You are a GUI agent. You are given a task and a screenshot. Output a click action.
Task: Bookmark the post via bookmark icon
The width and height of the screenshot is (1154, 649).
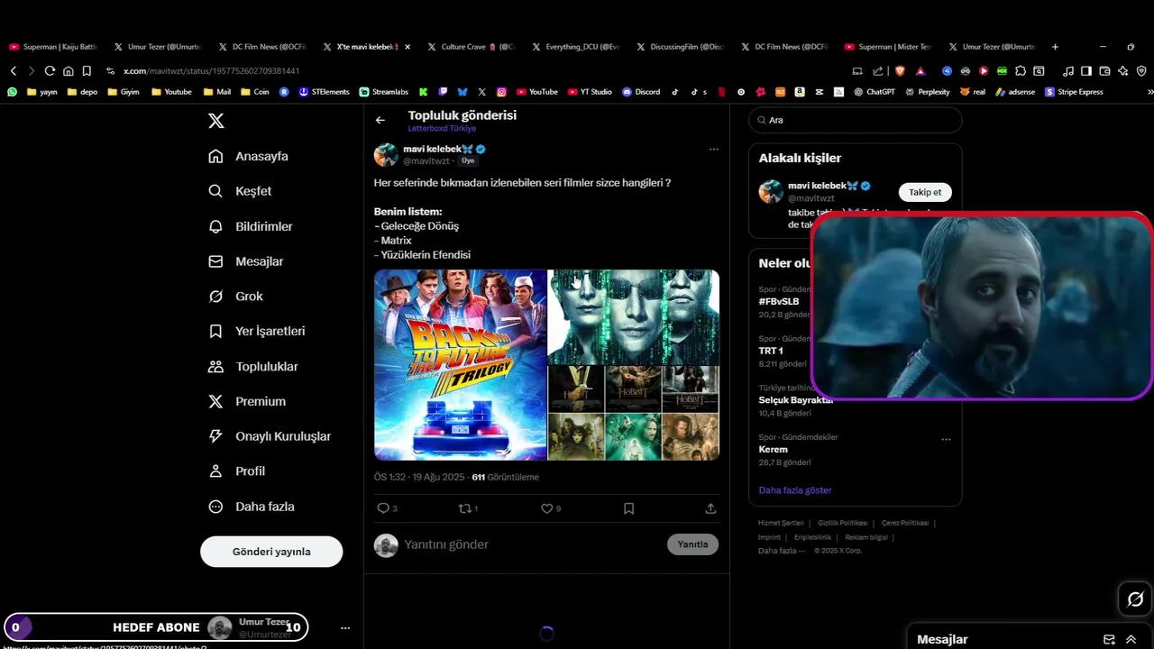628,508
